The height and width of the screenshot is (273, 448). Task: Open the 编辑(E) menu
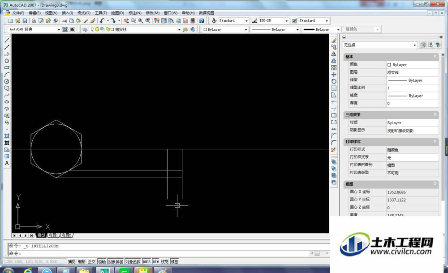point(34,13)
